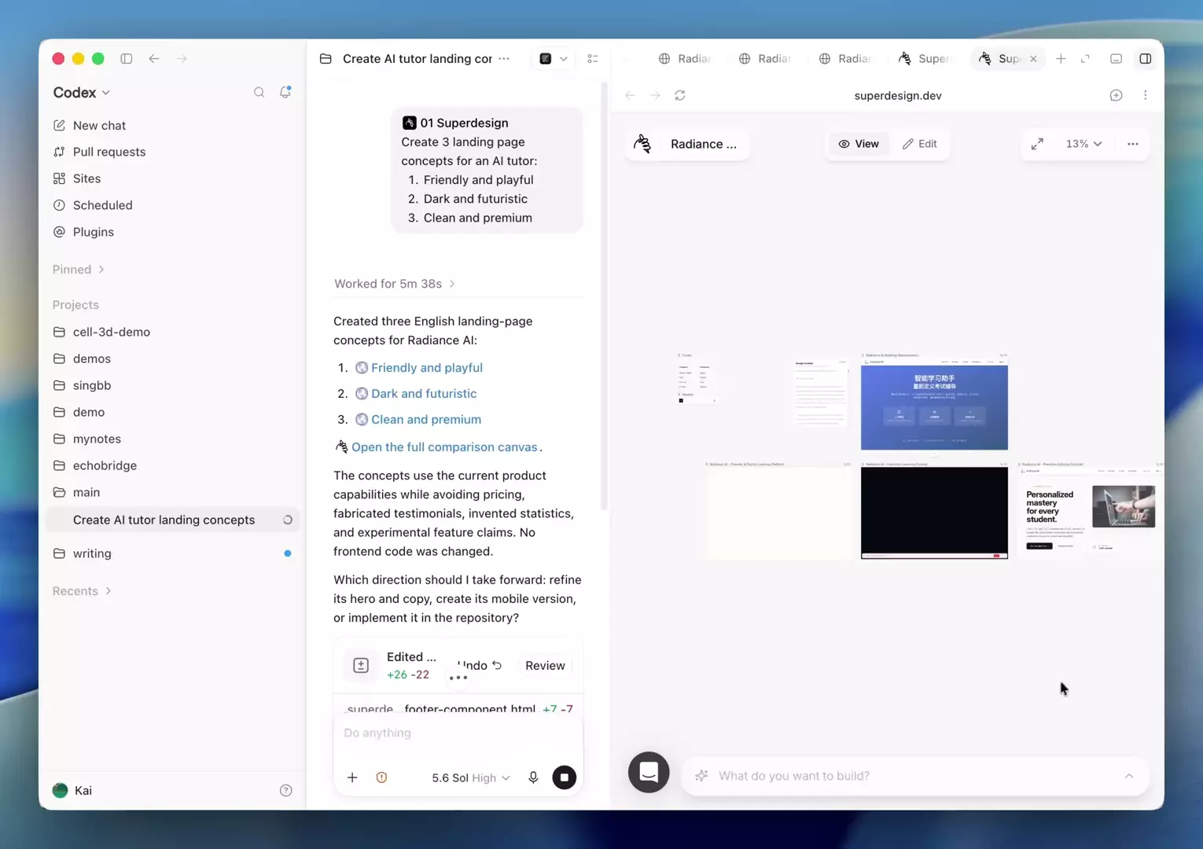The width and height of the screenshot is (1203, 849).
Task: Click the browser add-comment plus icon
Action: point(1116,95)
